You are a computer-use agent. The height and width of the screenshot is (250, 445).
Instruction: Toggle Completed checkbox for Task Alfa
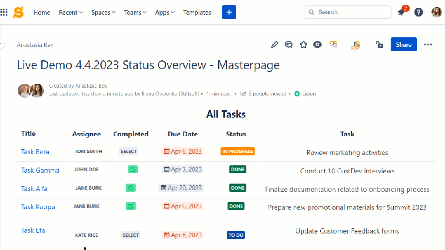click(x=131, y=187)
